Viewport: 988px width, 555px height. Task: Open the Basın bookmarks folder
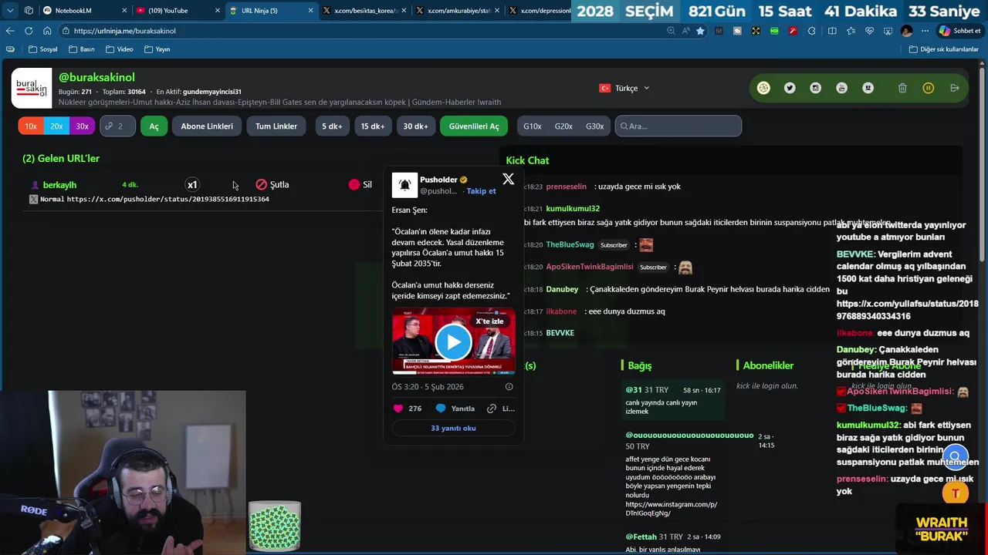pos(82,49)
